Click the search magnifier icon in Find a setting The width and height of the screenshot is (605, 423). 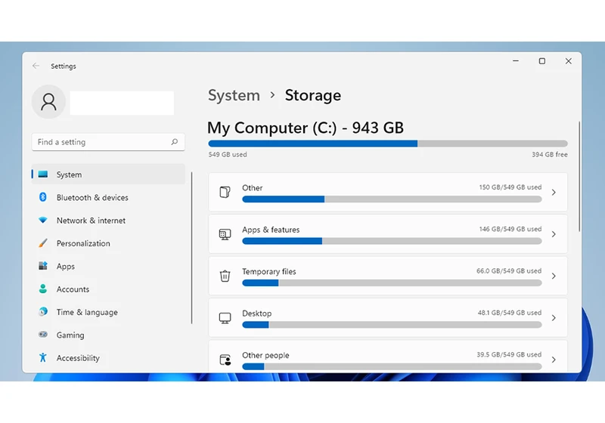[x=175, y=142]
